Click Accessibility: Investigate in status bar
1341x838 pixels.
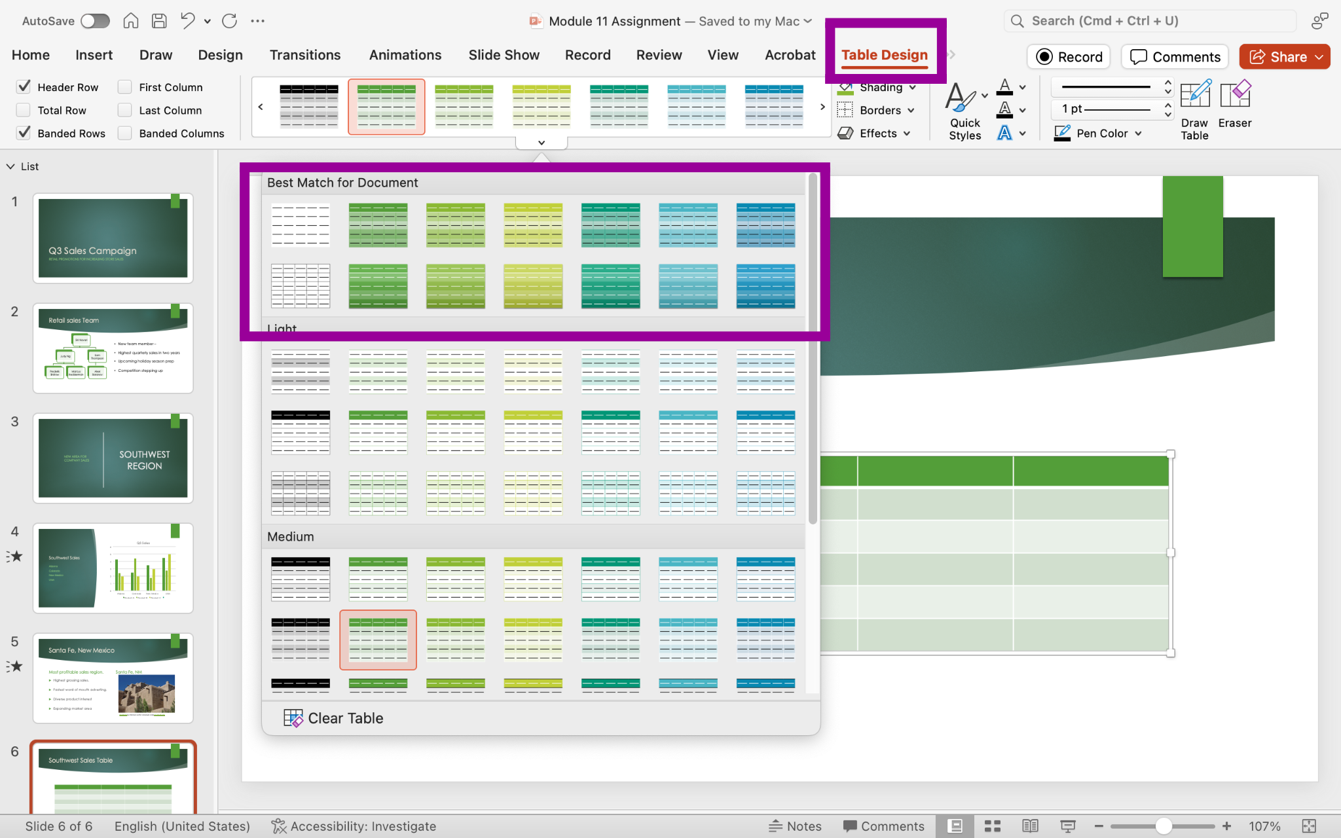click(354, 826)
